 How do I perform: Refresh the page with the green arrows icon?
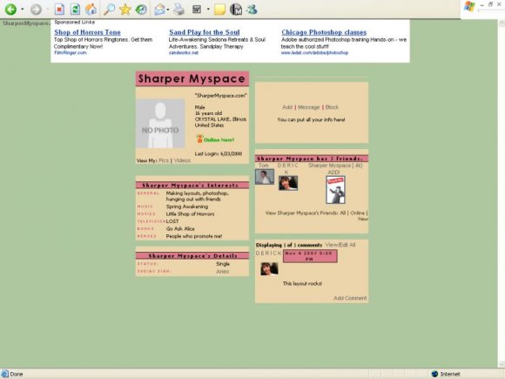click(x=75, y=10)
